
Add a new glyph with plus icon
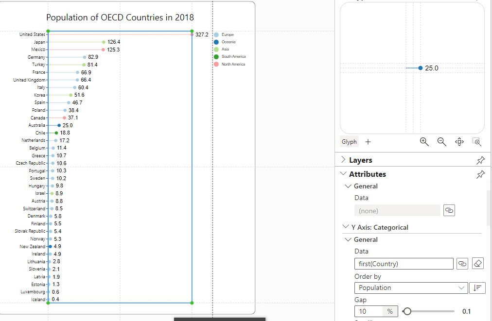[368, 142]
